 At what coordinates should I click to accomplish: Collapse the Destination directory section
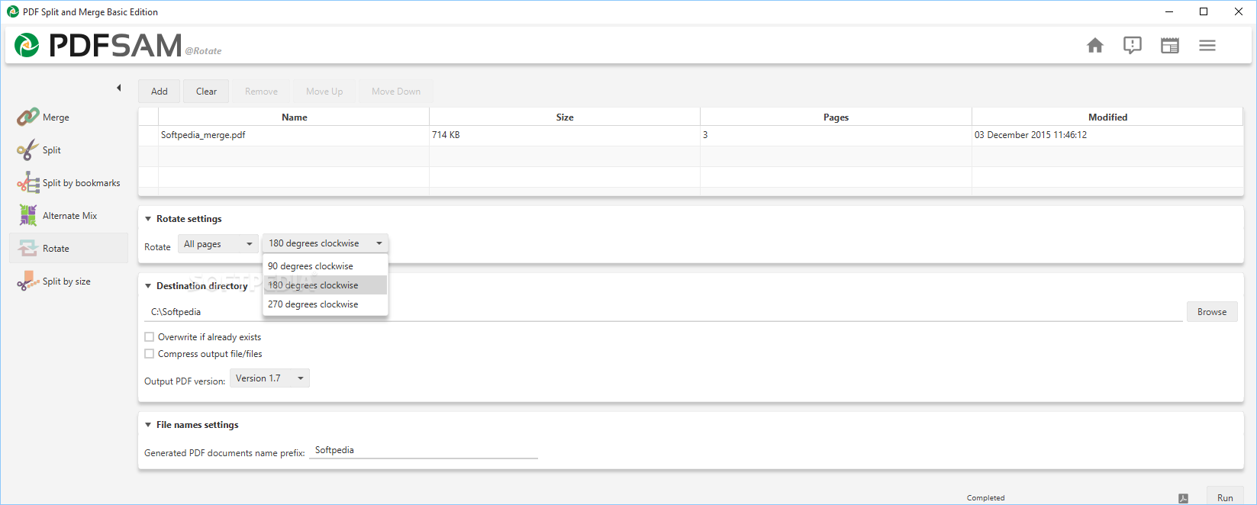coord(148,286)
